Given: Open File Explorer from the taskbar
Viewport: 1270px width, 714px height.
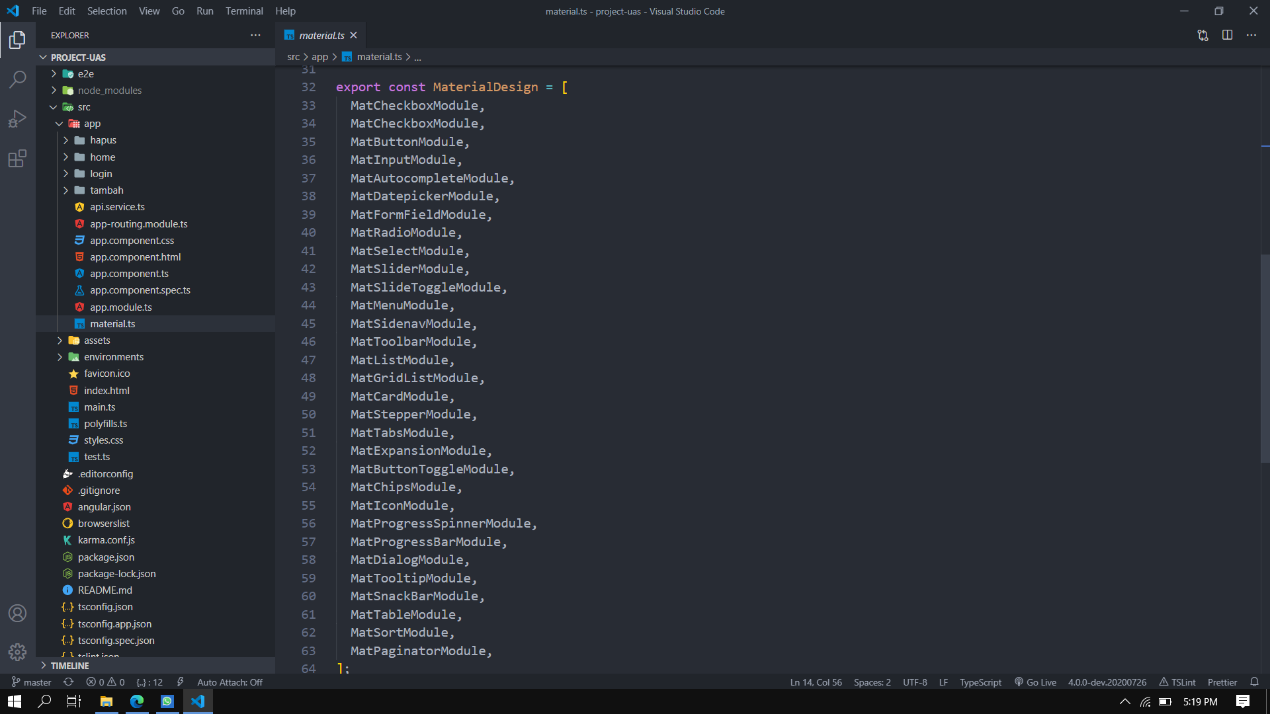Looking at the screenshot, I should coord(106,701).
